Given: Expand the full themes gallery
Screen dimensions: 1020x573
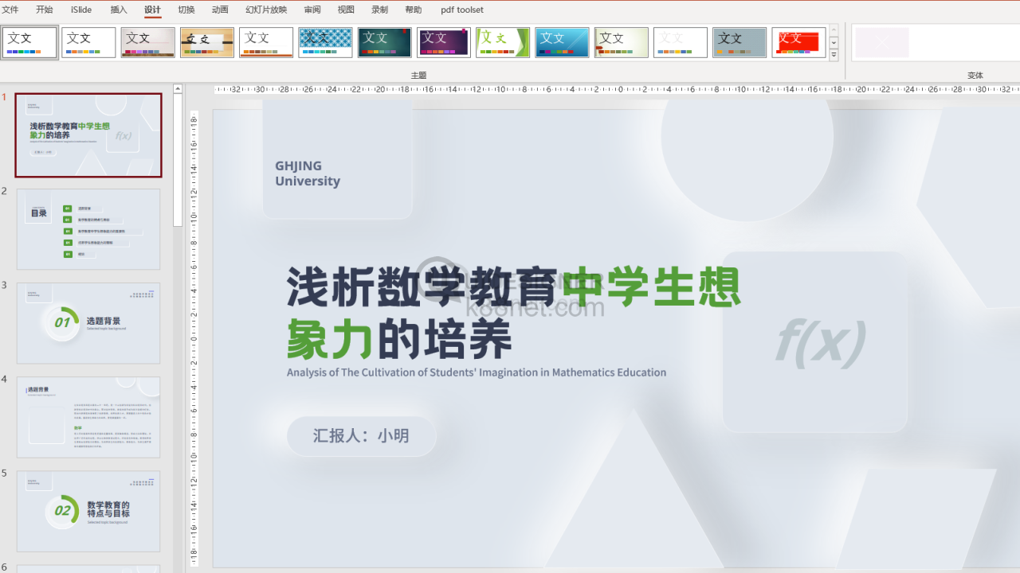Looking at the screenshot, I should [x=834, y=55].
